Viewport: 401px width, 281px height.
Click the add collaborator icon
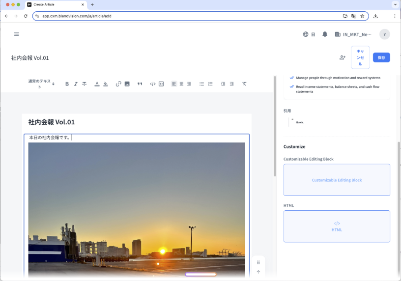(x=343, y=57)
